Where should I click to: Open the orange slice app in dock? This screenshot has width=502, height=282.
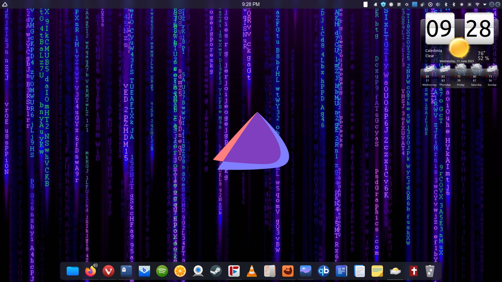click(180, 271)
